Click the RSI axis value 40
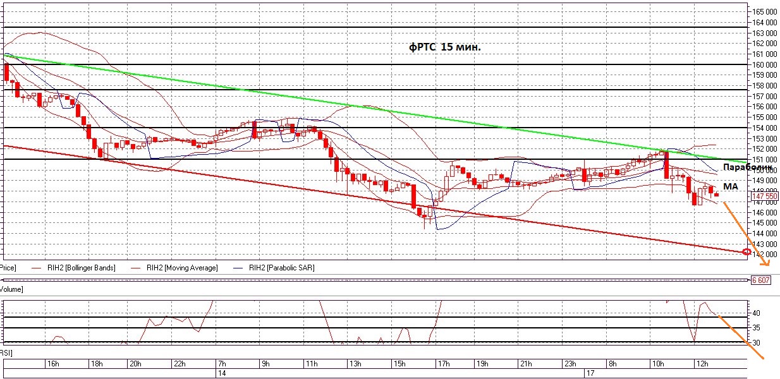 tap(756, 313)
